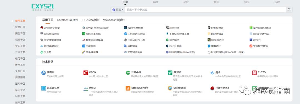Click the 颜色转化器 rainbow icon
Screen dimensions: 300x104
coord(84,52)
